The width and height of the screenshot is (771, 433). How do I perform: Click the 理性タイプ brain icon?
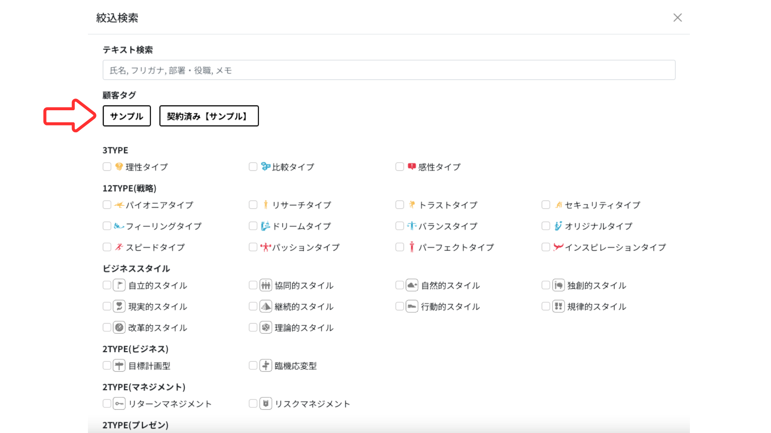[x=119, y=166]
